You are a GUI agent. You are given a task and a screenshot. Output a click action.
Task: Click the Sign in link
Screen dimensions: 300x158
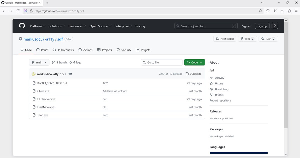click(246, 26)
